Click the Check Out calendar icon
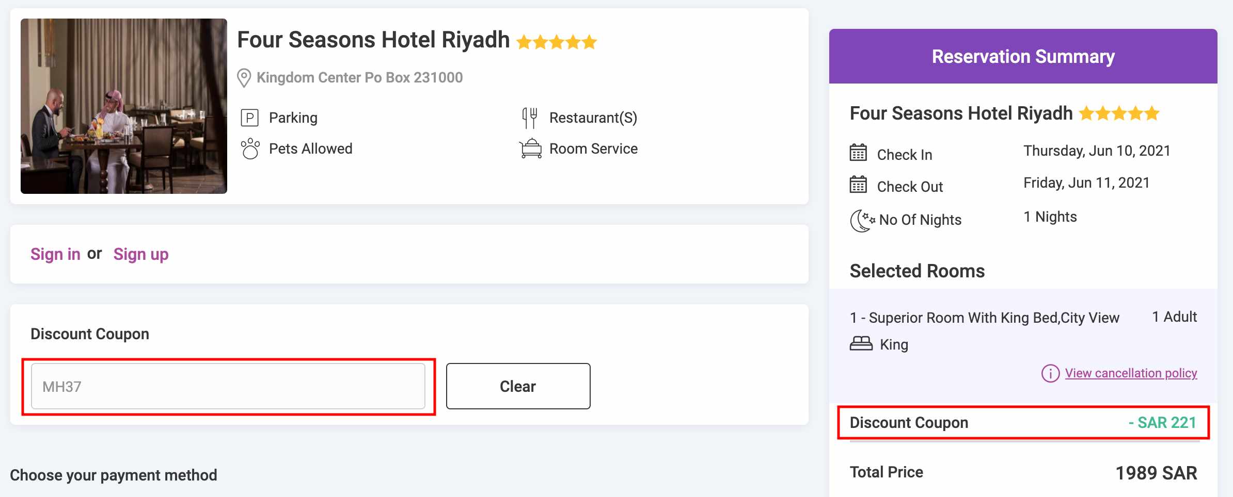This screenshot has height=497, width=1233. click(x=859, y=186)
